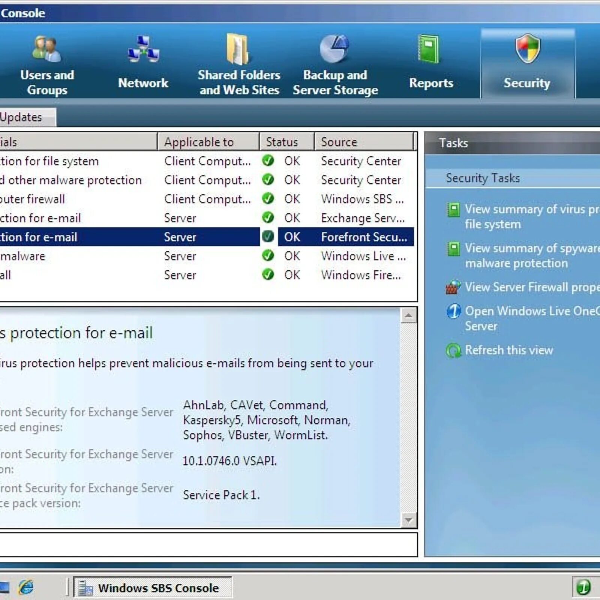Click the Windows SBS Console taskbar button
Image resolution: width=600 pixels, height=600 pixels.
click(x=153, y=588)
